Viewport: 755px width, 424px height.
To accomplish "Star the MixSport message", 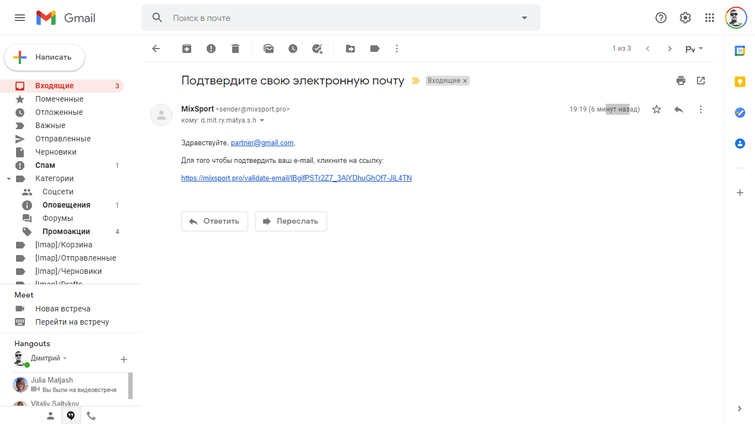I will tap(657, 109).
